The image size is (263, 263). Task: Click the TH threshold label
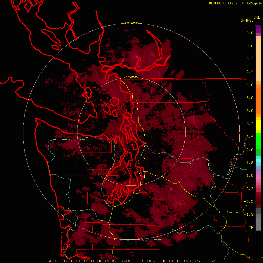click(251, 228)
